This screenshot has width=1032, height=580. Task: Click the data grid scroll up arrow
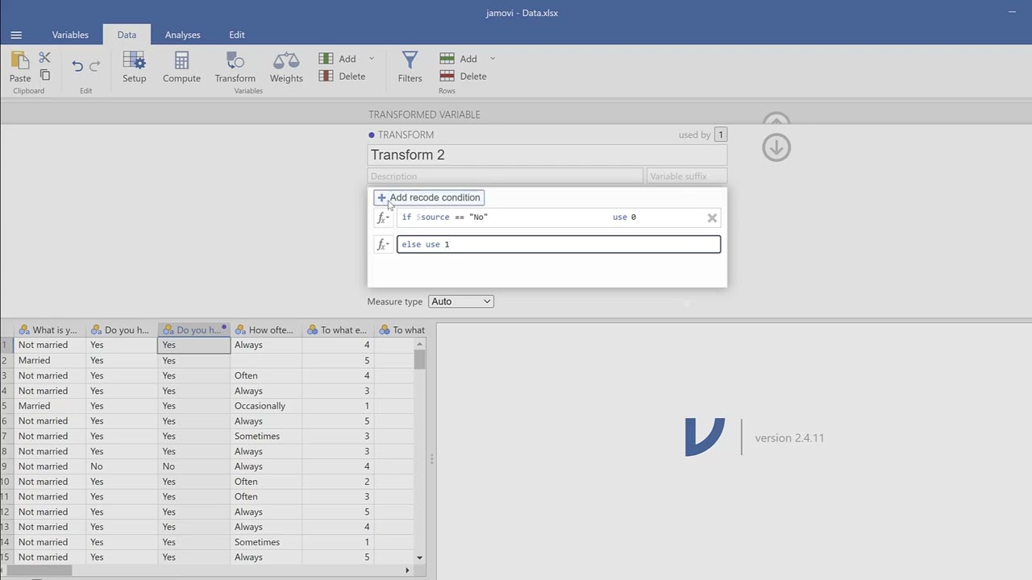click(x=419, y=344)
